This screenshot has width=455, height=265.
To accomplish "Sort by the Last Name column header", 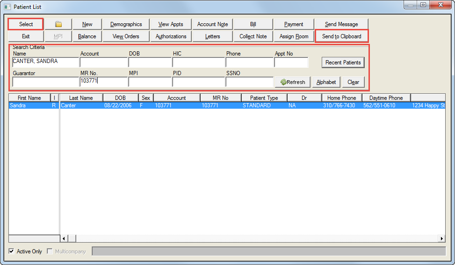I will click(81, 98).
